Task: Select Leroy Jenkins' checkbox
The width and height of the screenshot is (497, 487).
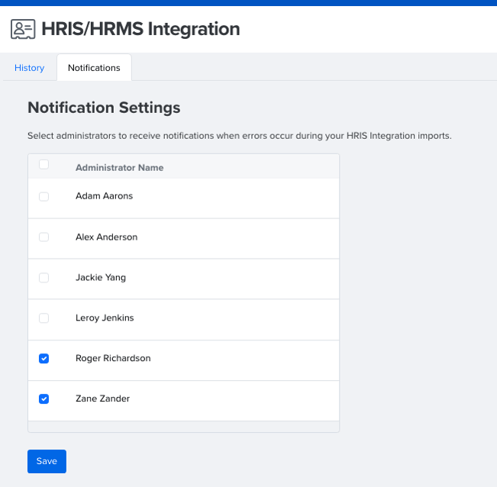Action: click(x=44, y=318)
